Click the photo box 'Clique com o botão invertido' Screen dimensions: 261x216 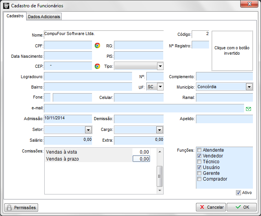(232, 50)
